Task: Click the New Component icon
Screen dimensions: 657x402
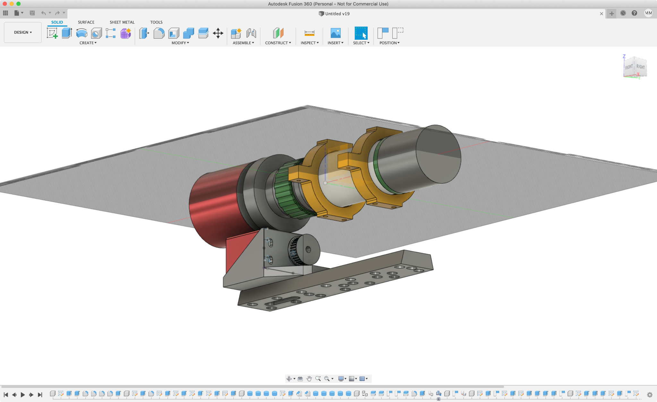Action: 236,33
